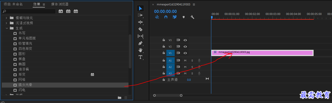The height and width of the screenshot is (103, 332).
Task: Select the Razor tool
Action: (x=140, y=29)
